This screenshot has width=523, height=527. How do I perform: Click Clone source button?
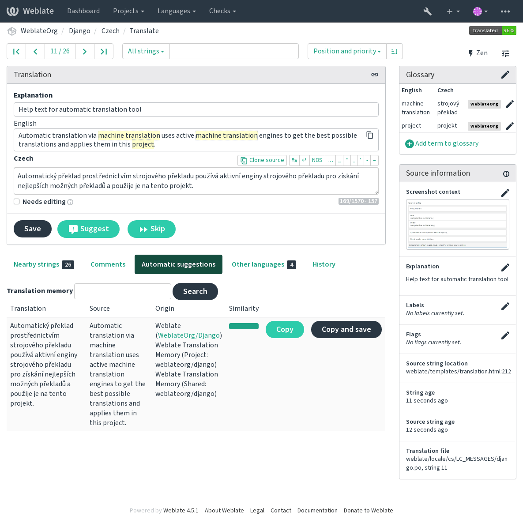[262, 160]
